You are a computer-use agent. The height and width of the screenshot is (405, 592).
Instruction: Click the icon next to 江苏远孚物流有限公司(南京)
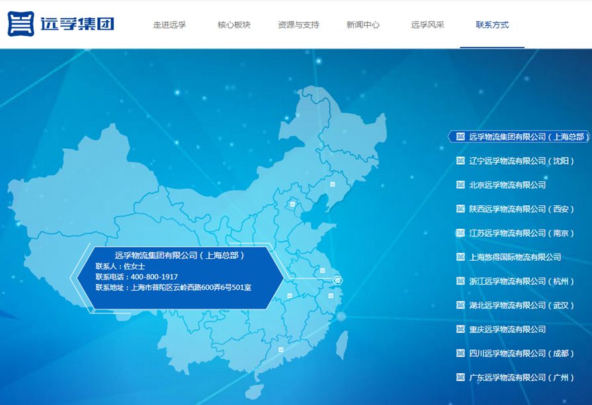coord(460,233)
